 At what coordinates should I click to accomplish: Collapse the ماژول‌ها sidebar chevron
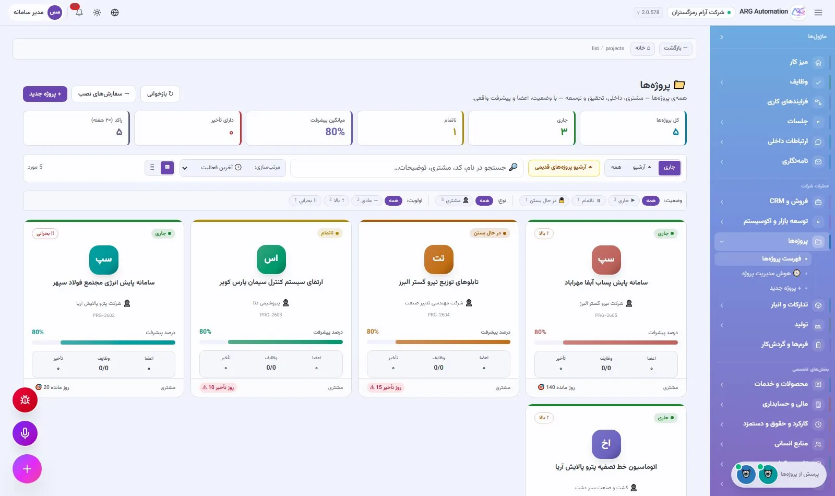[x=722, y=37]
